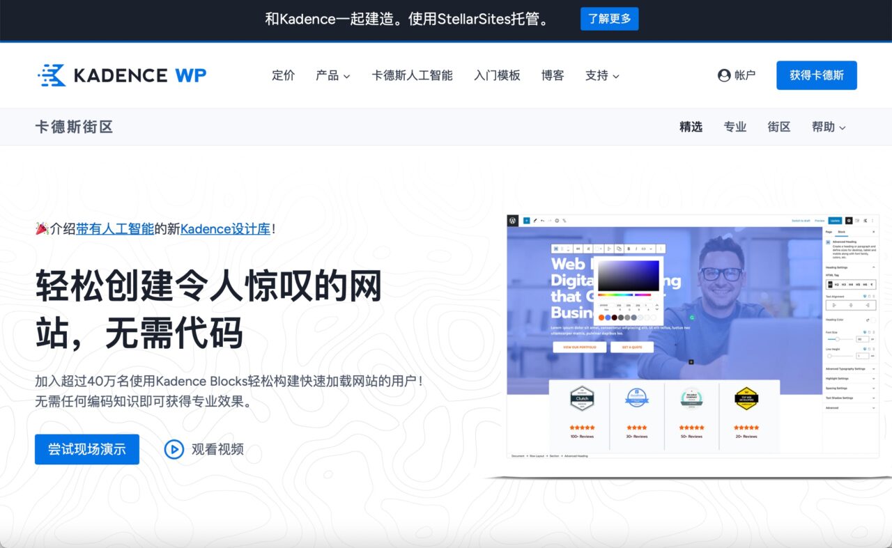The width and height of the screenshot is (892, 548).
Task: Switch to Block tab in editor sidebar
Action: (x=841, y=232)
